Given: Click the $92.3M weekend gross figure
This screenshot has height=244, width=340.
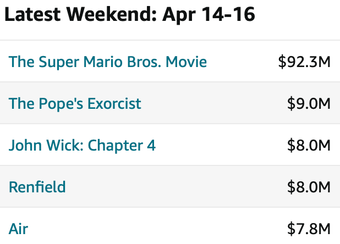Looking at the screenshot, I should 304,62.
